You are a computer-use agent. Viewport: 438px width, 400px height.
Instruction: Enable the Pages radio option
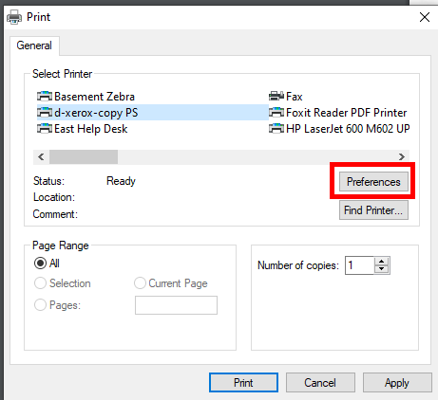[40, 305]
